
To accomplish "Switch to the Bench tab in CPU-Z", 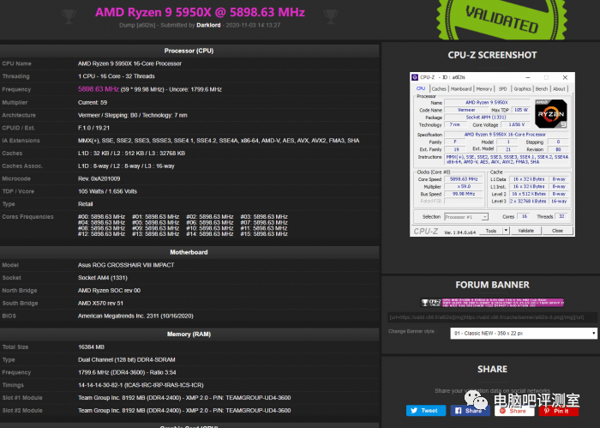I will 542,89.
